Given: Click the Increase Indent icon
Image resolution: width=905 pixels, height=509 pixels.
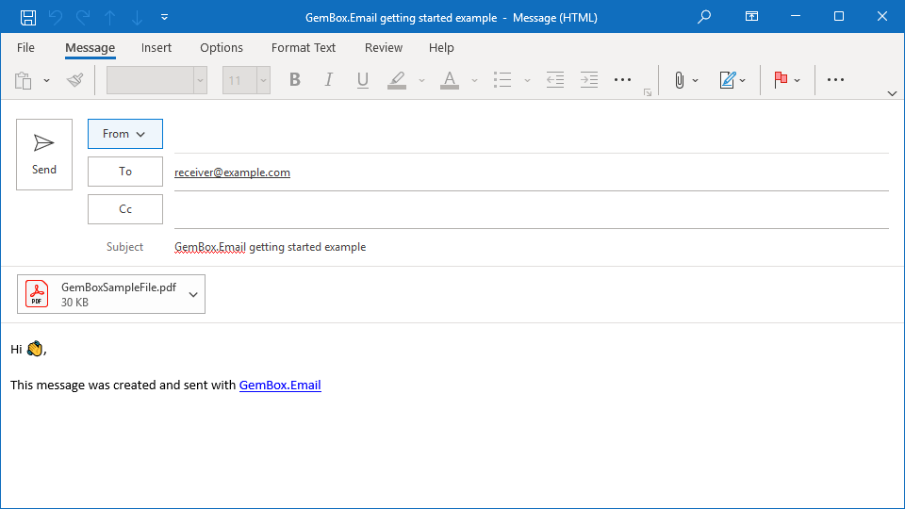Looking at the screenshot, I should [x=589, y=80].
